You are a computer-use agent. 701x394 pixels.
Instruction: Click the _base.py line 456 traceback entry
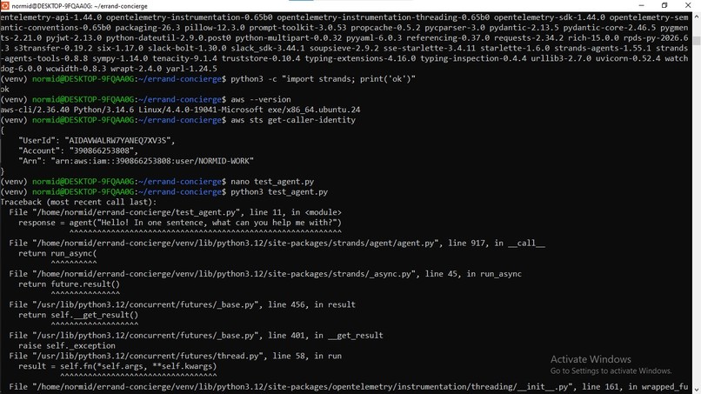point(182,304)
